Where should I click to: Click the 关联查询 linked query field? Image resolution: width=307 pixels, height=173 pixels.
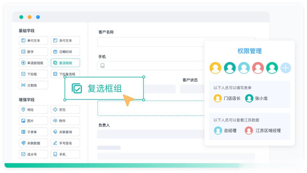pyautogui.click(x=65, y=132)
